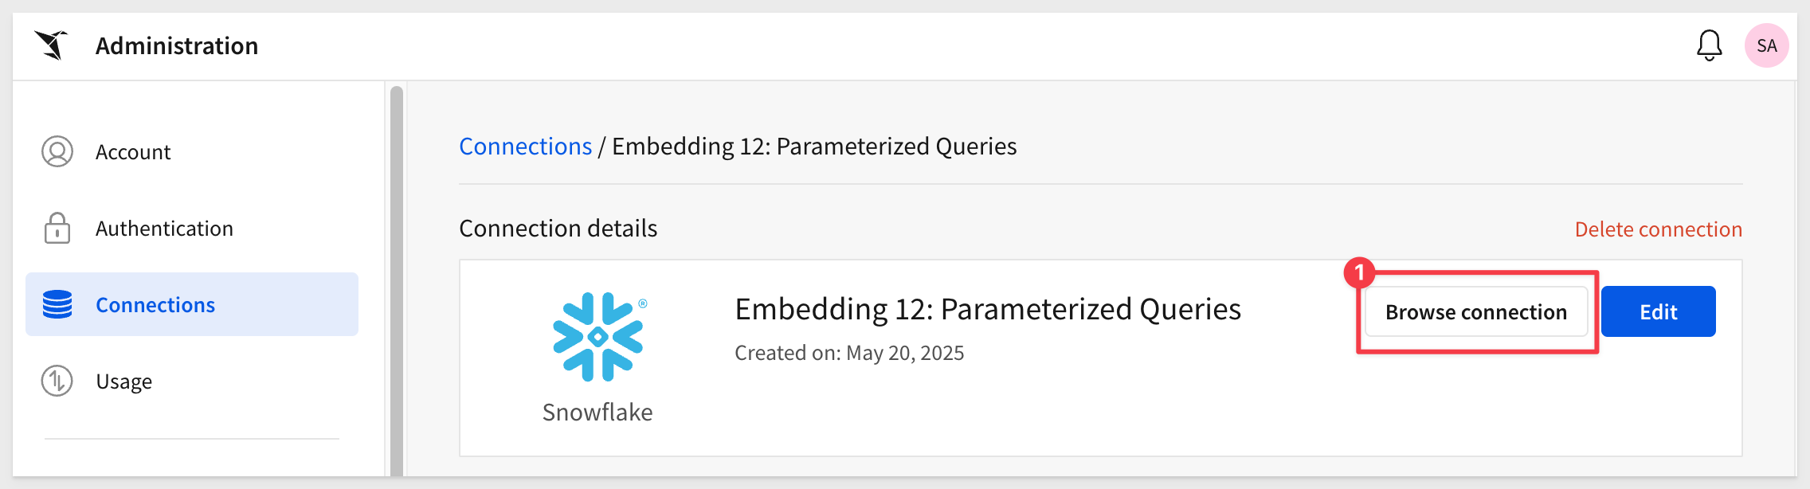Click the Delete connection link
Image resolution: width=1810 pixels, height=489 pixels.
pos(1659,229)
